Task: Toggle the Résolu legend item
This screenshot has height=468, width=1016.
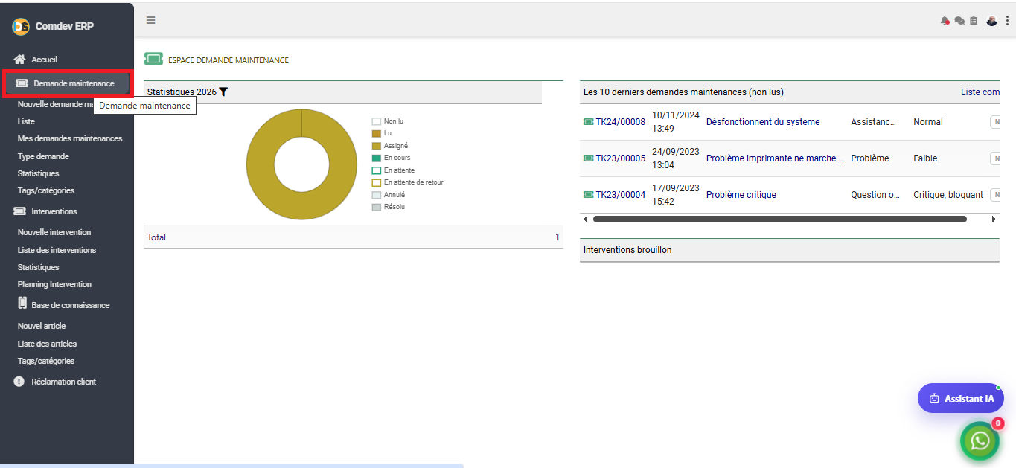Action: coord(389,207)
